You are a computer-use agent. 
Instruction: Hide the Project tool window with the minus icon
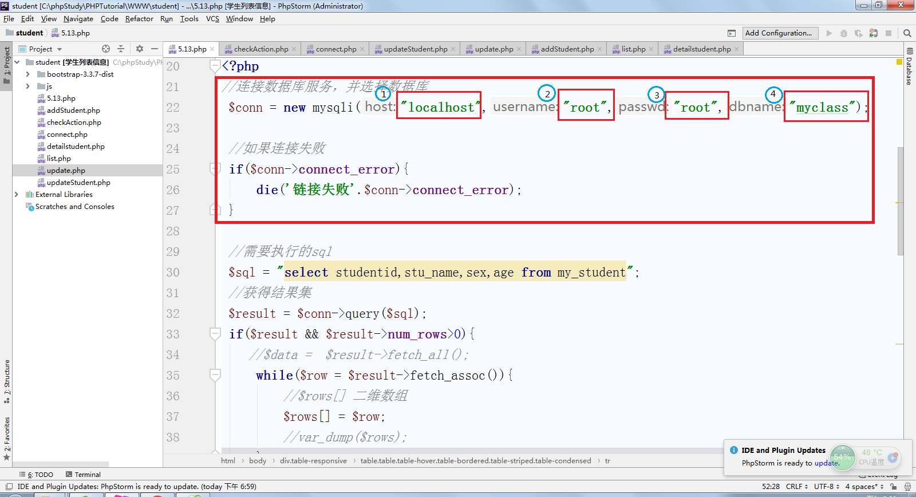point(155,49)
